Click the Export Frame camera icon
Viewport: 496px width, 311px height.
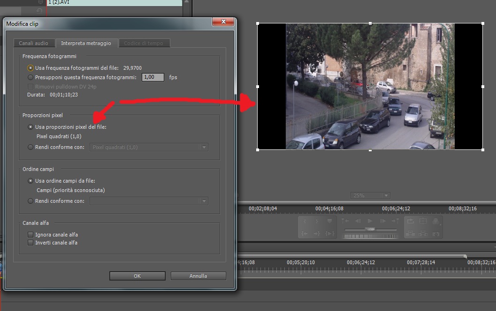[436, 234]
